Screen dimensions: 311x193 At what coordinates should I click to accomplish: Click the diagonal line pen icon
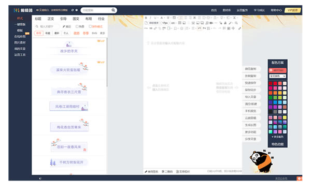coord(230,23)
